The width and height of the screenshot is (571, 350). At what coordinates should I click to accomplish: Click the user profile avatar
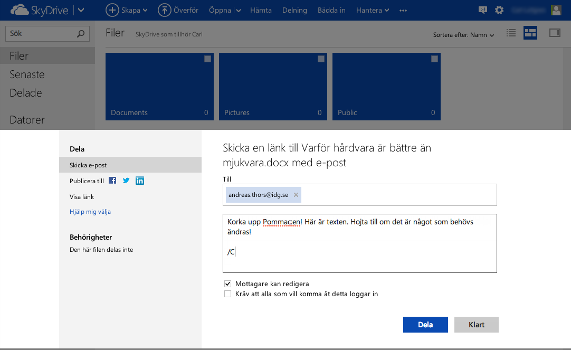click(x=556, y=10)
